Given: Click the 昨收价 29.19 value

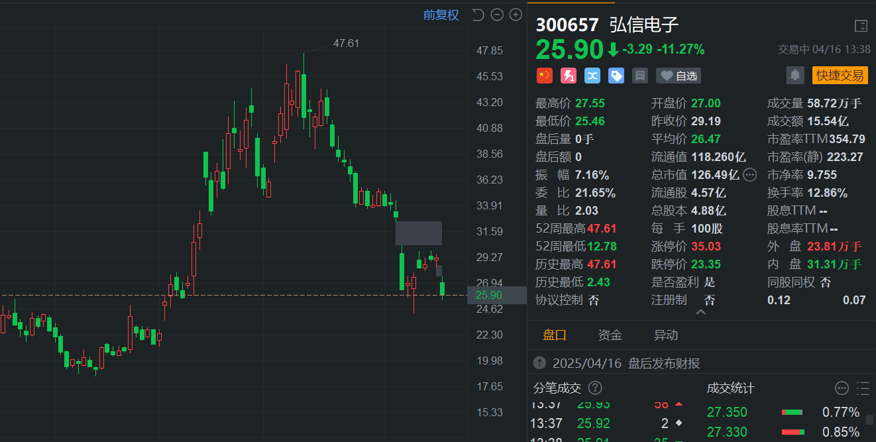Looking at the screenshot, I should pos(706,121).
